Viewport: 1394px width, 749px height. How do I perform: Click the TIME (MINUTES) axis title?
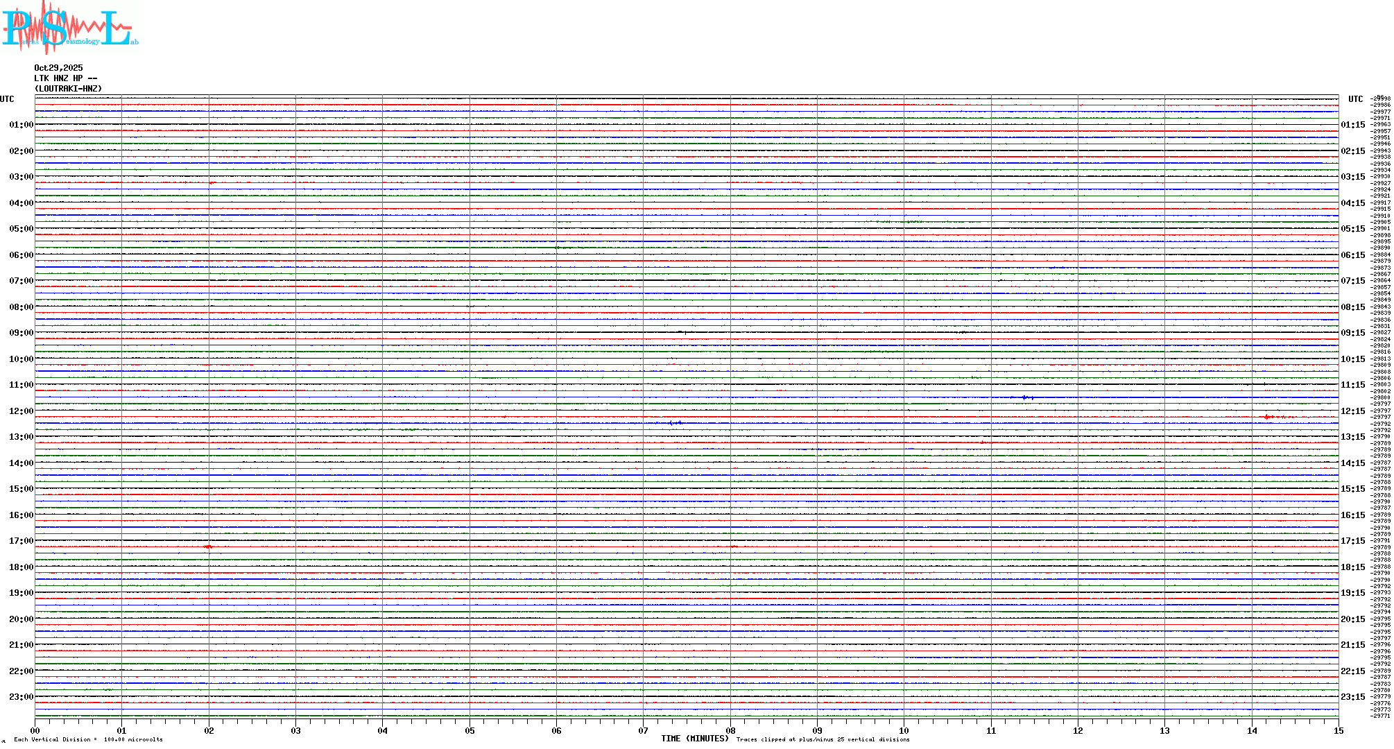[x=695, y=739]
